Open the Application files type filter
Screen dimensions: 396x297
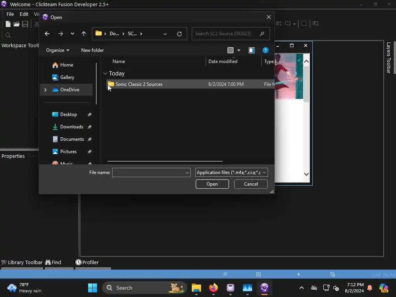click(x=231, y=172)
